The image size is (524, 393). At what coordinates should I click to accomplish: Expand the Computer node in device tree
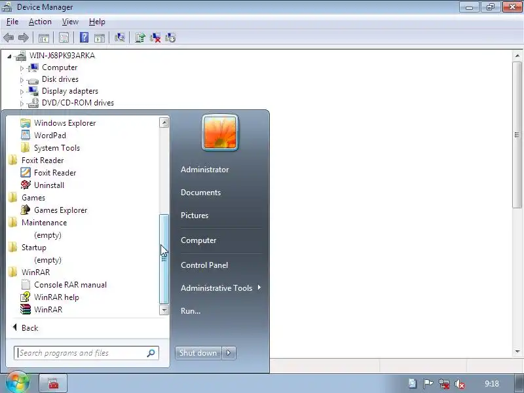[22, 68]
